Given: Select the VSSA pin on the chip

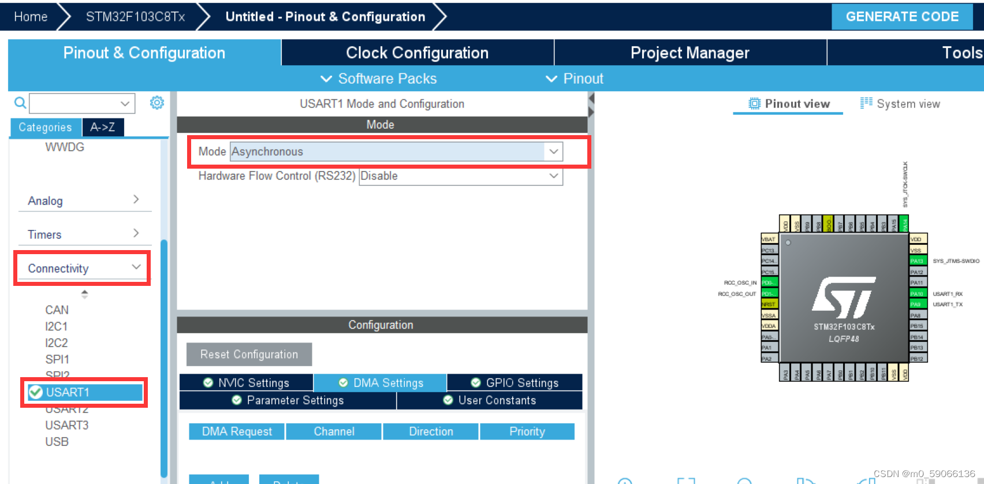Looking at the screenshot, I should pyautogui.click(x=770, y=315).
